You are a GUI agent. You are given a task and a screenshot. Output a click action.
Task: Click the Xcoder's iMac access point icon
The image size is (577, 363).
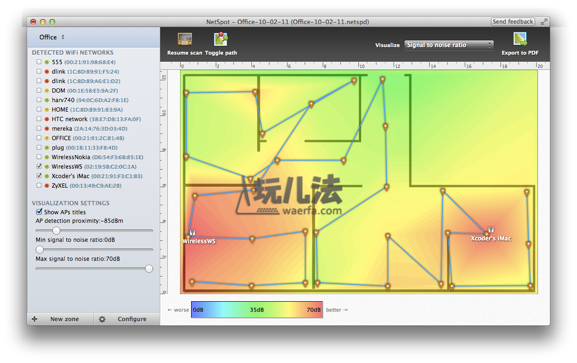[x=491, y=230]
